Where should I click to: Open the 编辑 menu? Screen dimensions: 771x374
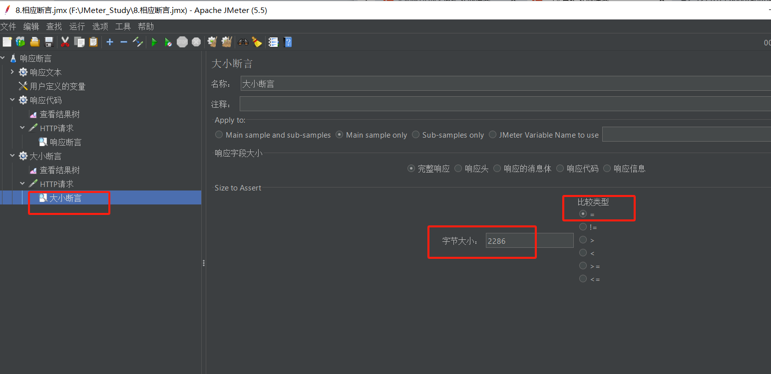(x=31, y=26)
